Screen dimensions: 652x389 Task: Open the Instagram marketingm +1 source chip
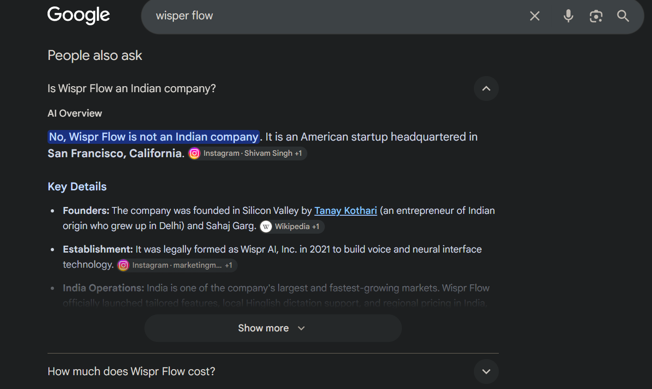(x=177, y=265)
